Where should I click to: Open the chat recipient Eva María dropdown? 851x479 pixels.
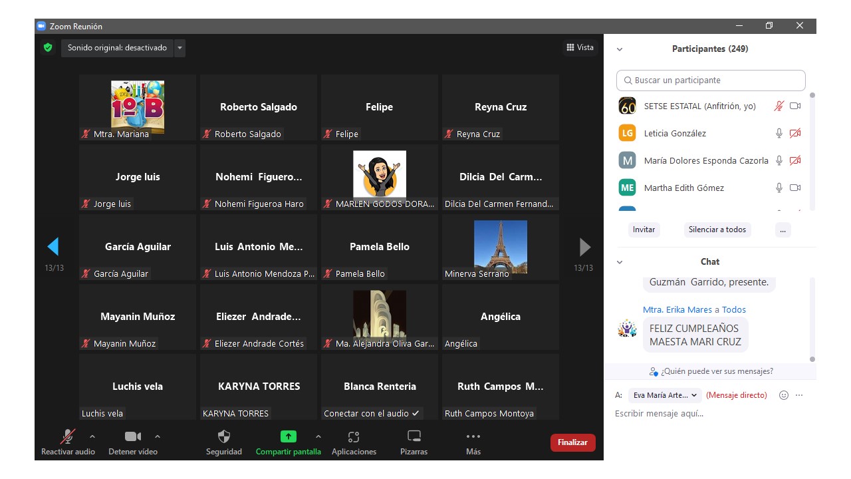pos(665,395)
